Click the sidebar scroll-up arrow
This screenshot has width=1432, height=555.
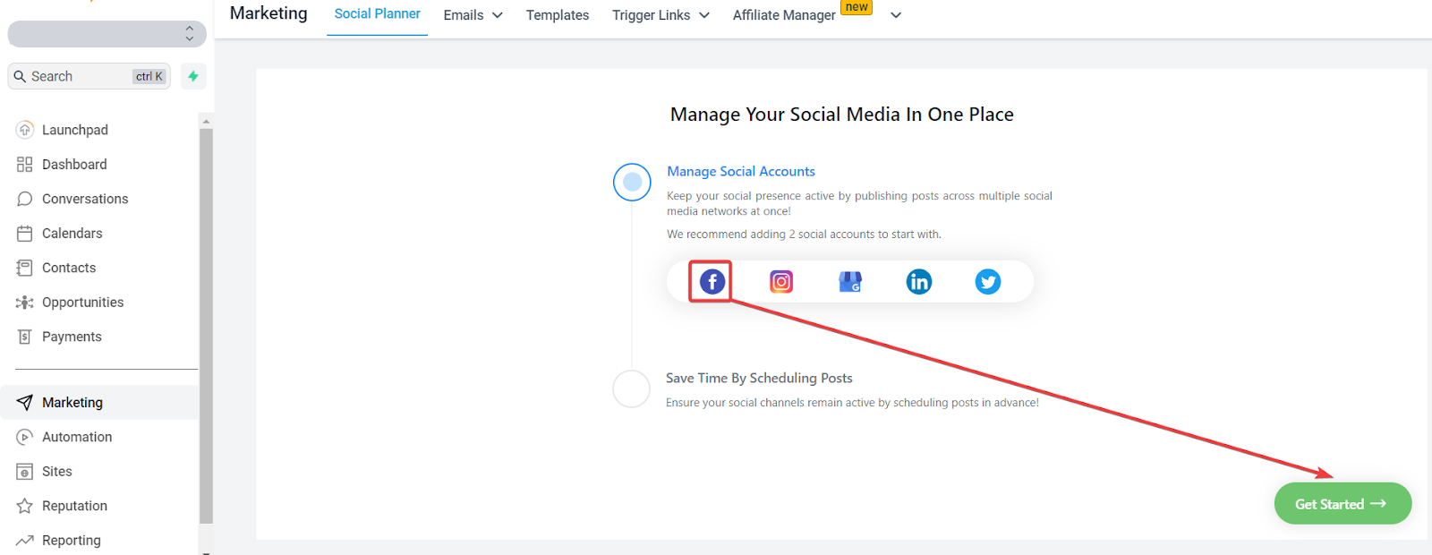coord(207,121)
